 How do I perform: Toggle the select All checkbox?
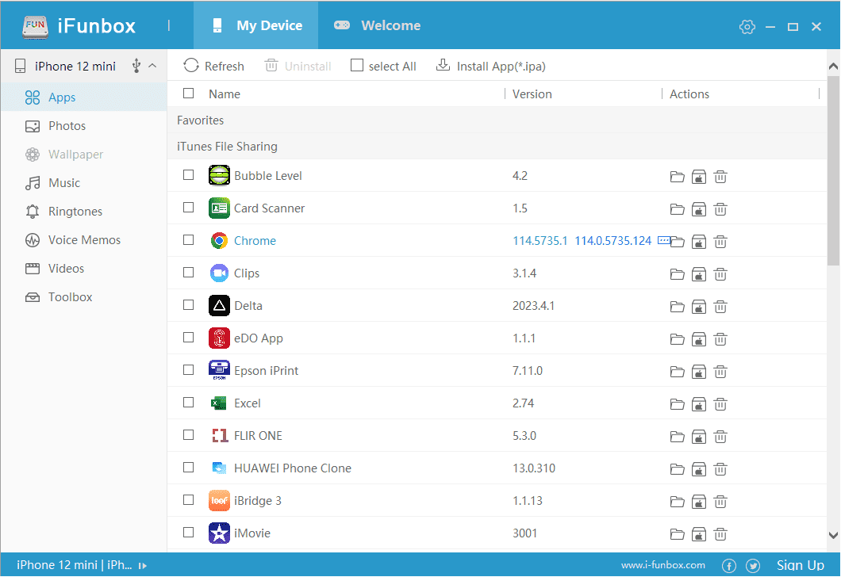357,65
